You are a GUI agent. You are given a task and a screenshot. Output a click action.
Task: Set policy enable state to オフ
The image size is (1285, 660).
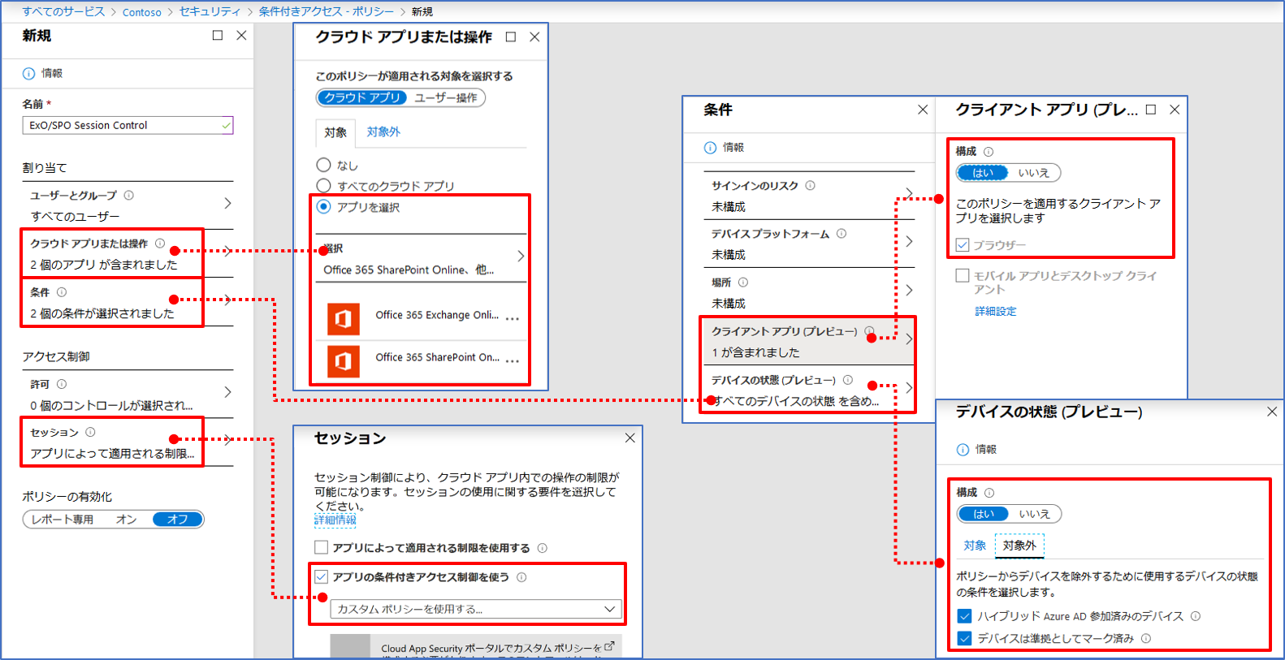(177, 520)
